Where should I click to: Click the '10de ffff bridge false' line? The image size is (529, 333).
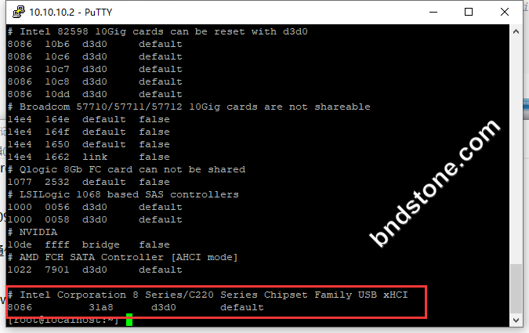point(89,244)
